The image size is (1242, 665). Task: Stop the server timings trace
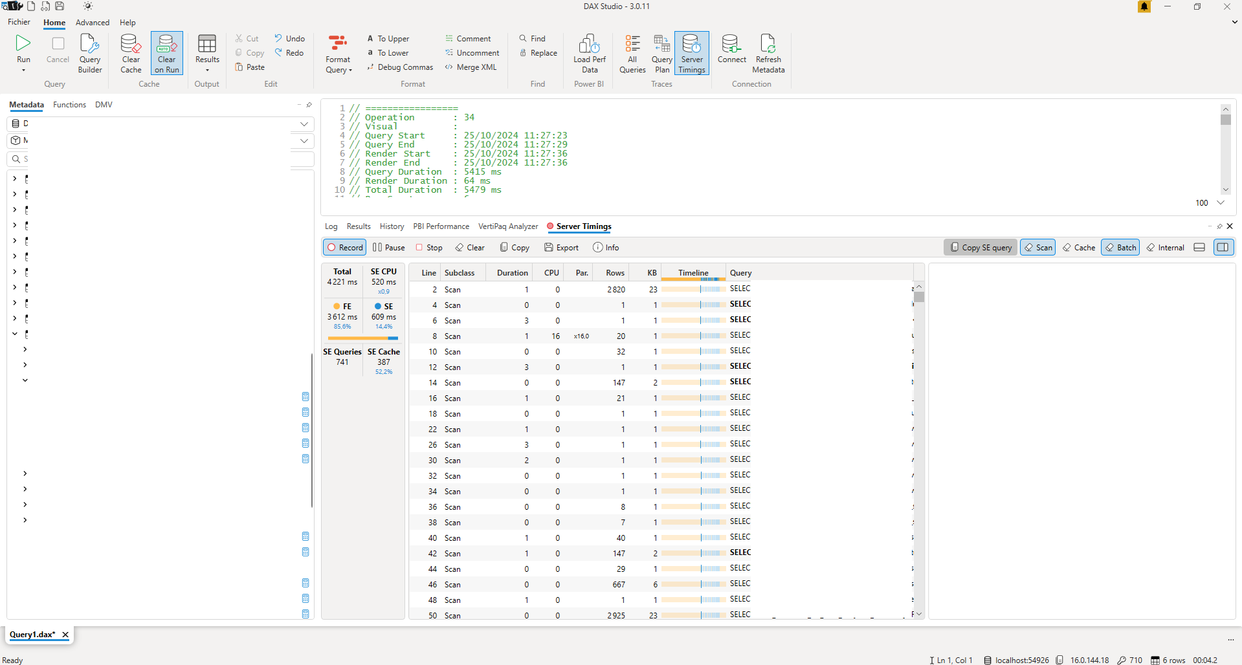point(429,248)
